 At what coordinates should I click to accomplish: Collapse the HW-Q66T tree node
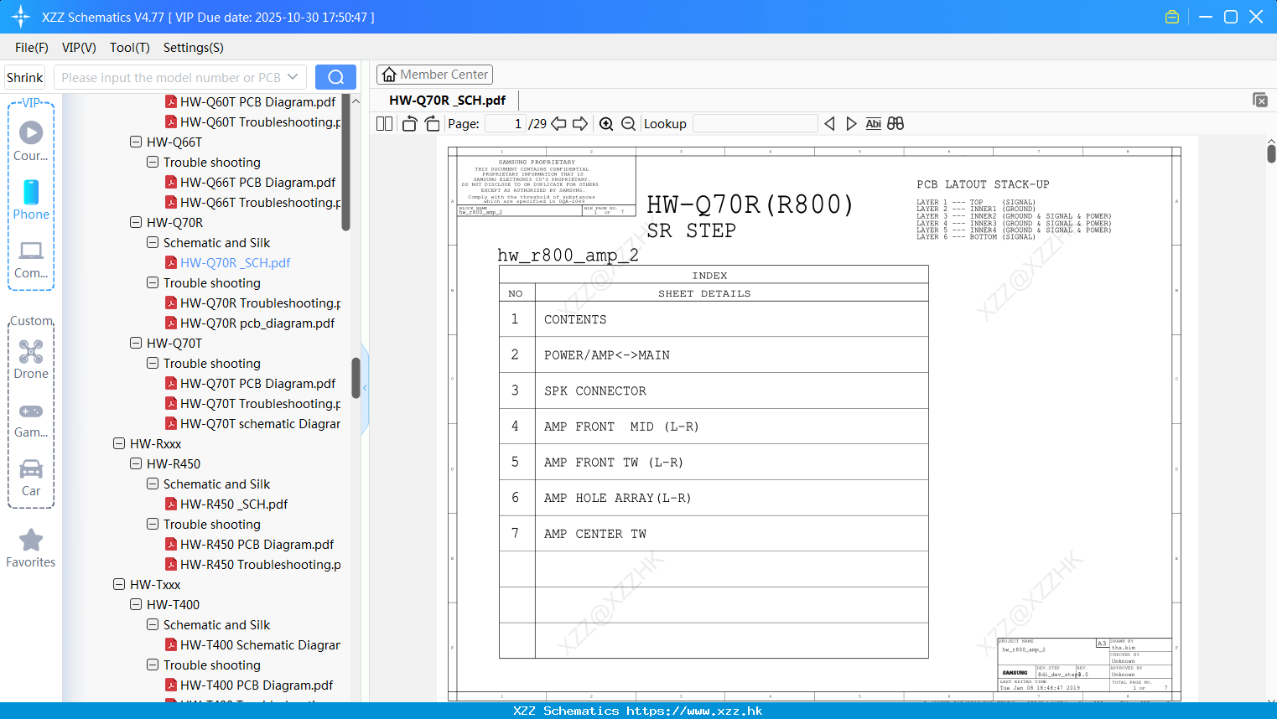pyautogui.click(x=136, y=142)
